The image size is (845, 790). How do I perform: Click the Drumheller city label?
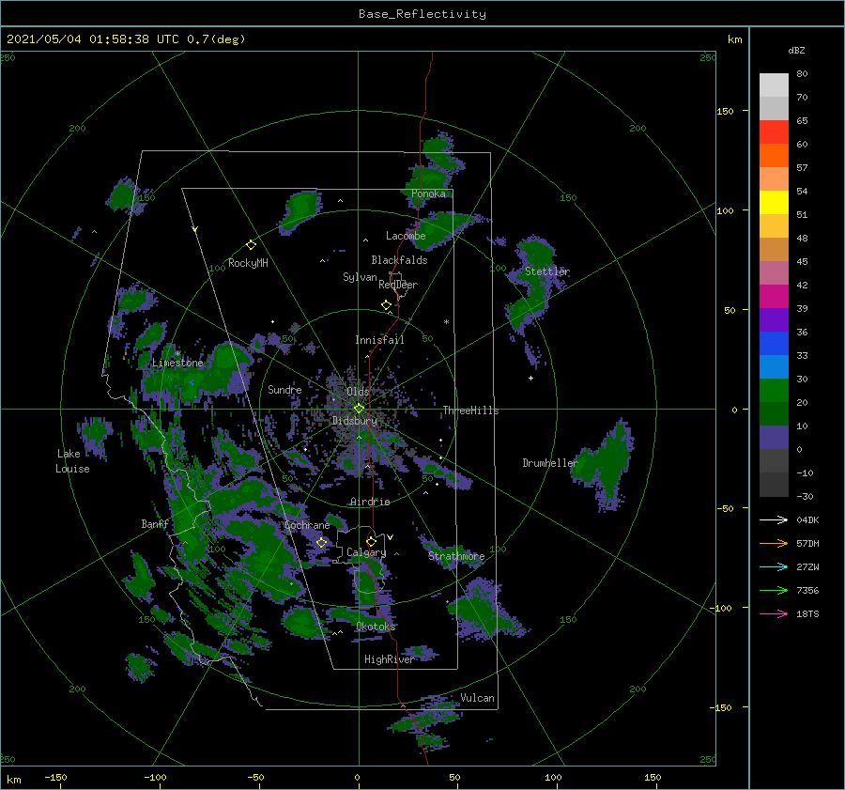(550, 463)
